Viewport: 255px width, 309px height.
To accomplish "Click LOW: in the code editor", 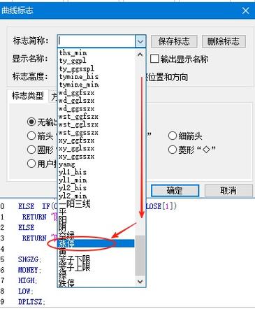I will pos(26,292).
